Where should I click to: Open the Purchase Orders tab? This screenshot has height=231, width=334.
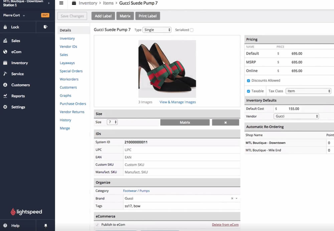click(x=73, y=104)
